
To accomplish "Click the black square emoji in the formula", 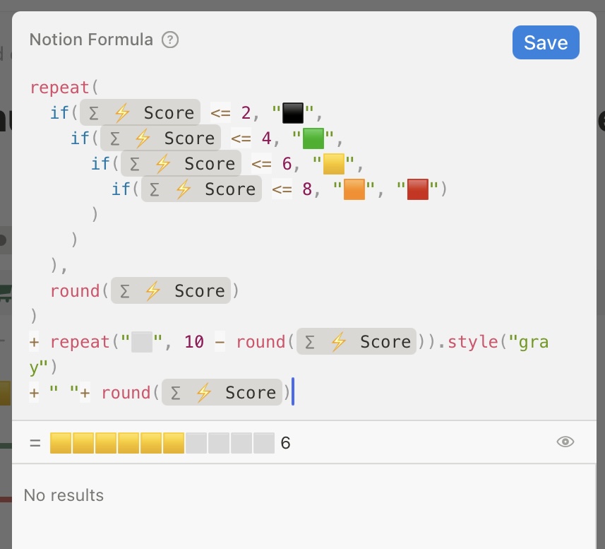I will [x=292, y=112].
